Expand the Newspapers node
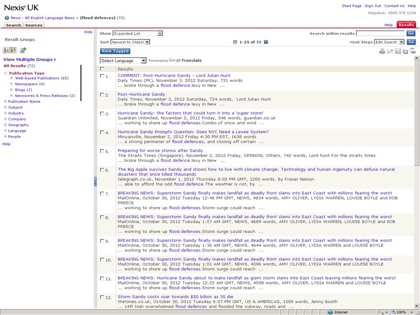This screenshot has height=315, width=420. (11, 84)
